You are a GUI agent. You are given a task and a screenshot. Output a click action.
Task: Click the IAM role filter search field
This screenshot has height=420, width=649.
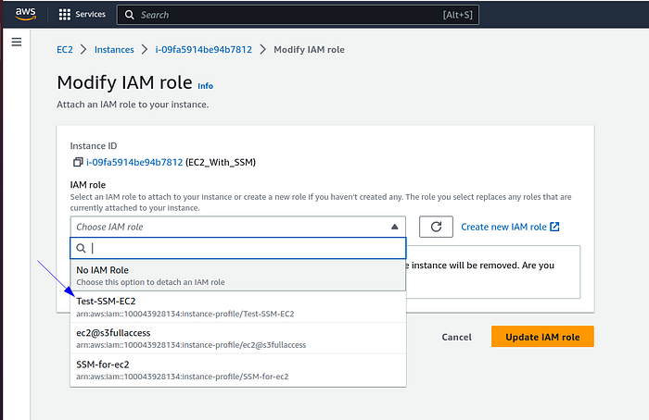238,248
